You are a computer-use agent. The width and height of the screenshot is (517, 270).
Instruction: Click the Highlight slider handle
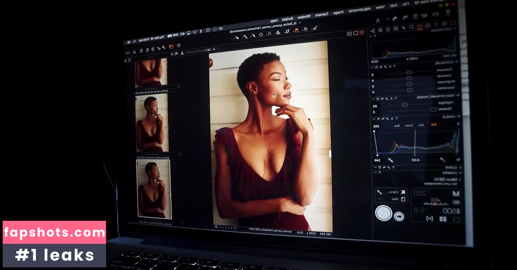(x=404, y=105)
